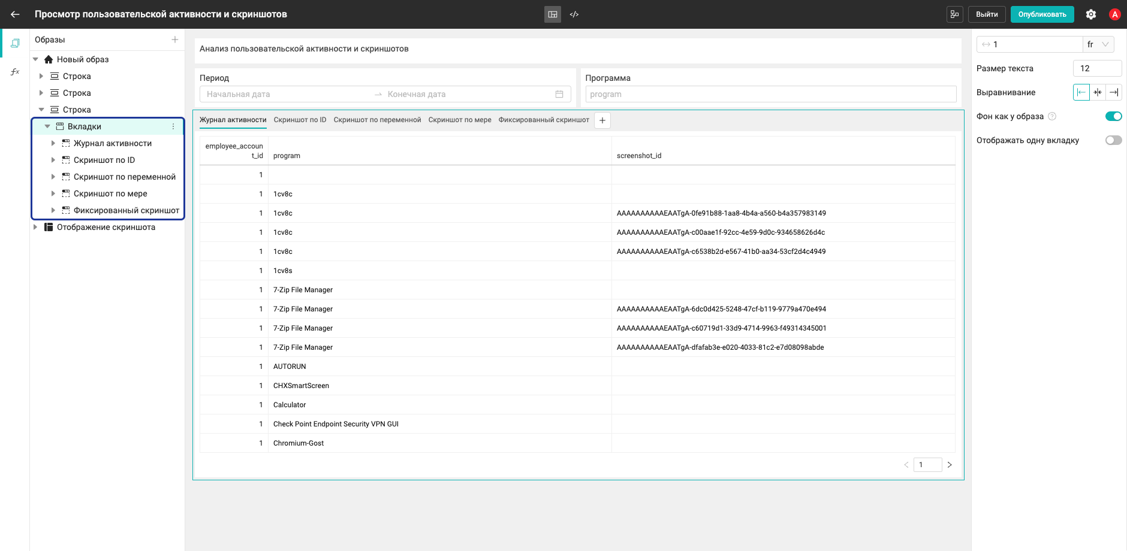Open the fr unit dropdown
This screenshot has width=1127, height=551.
[1099, 44]
